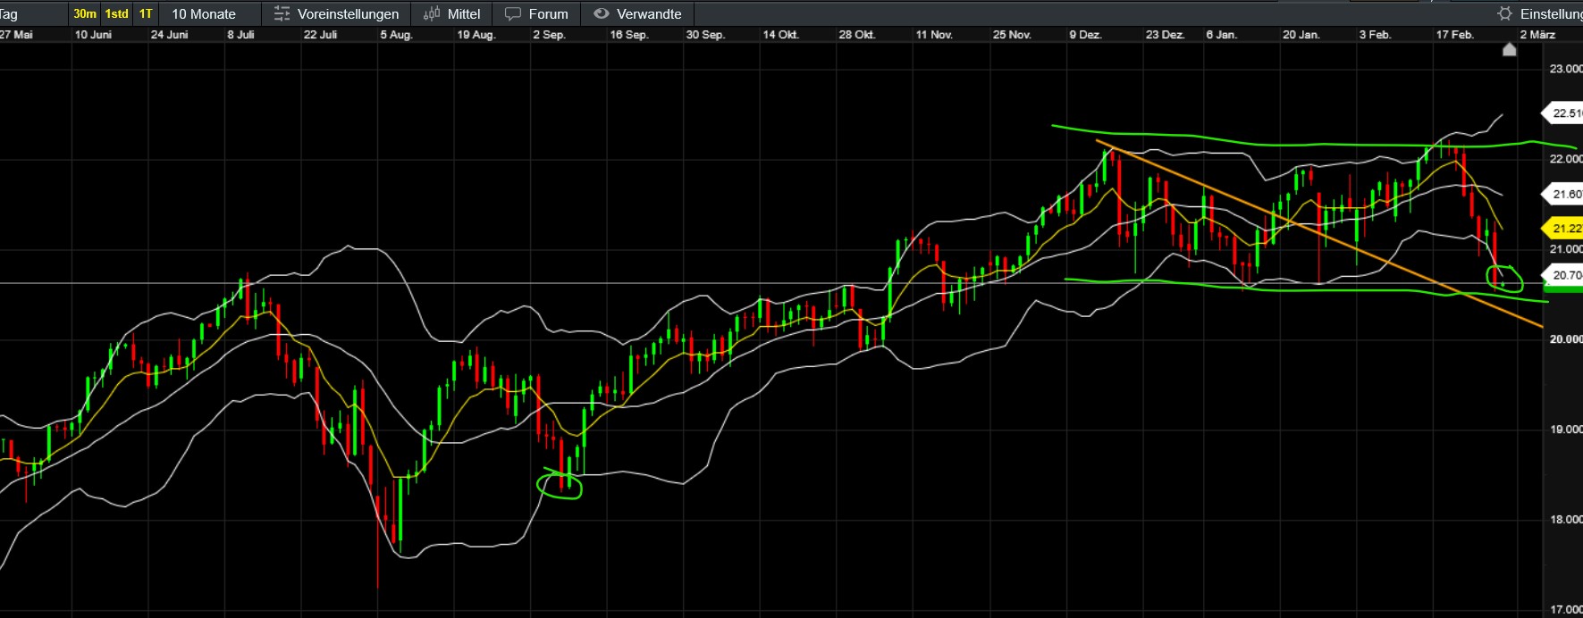
Task: Click the 8 Juli date label
Action: [240, 35]
